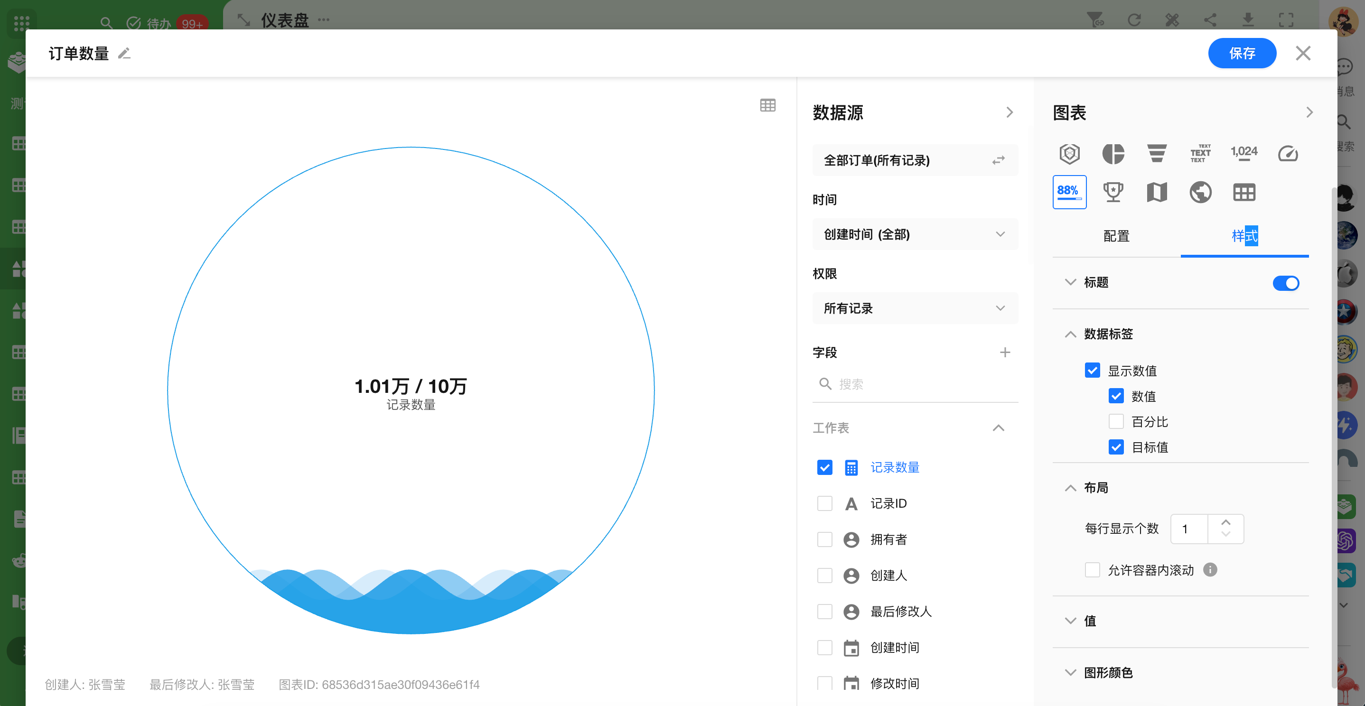Collapse the 数据标签 section
This screenshot has width=1365, height=706.
(1070, 334)
